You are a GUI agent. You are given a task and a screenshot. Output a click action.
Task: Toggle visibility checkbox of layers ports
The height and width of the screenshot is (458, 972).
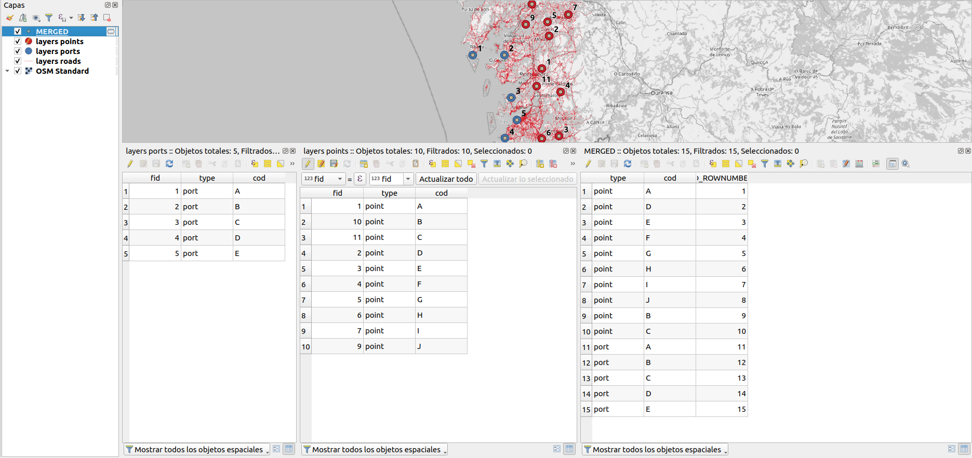click(18, 51)
